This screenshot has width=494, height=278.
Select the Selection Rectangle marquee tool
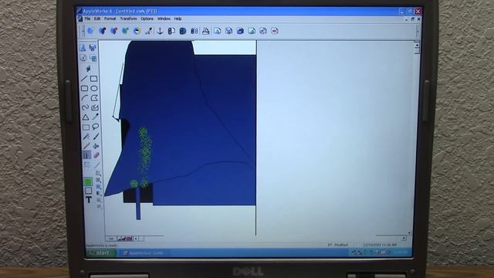(86, 127)
